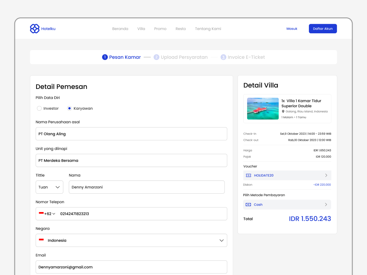Screen dimensions: 367x275
Task: Click the step 3 circle icon
Action: [223, 57]
